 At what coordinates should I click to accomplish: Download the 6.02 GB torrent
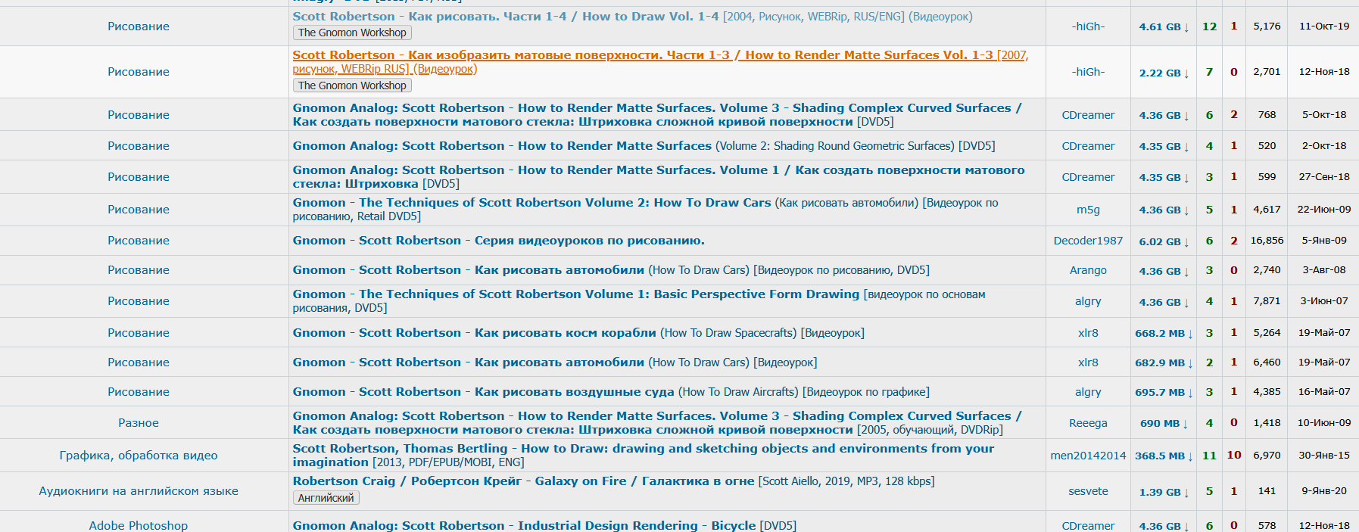[1164, 241]
